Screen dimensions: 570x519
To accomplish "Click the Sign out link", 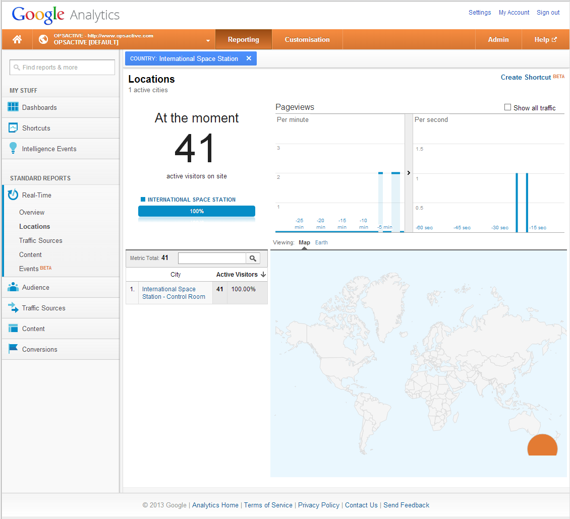I will (x=548, y=13).
